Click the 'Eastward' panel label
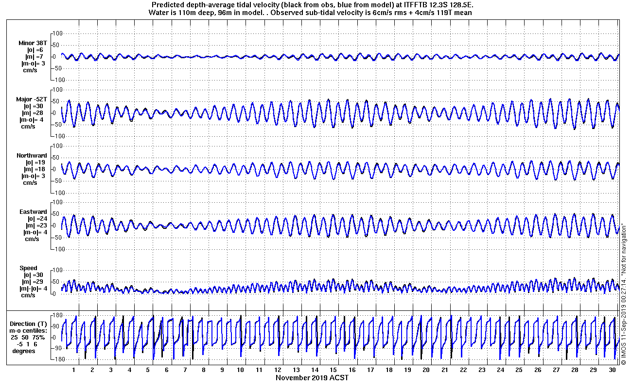The height and width of the screenshot is (388, 632). click(33, 211)
